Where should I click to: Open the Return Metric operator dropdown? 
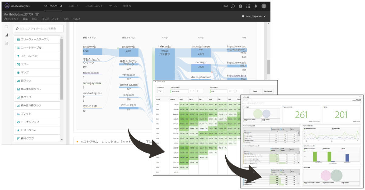231,91
